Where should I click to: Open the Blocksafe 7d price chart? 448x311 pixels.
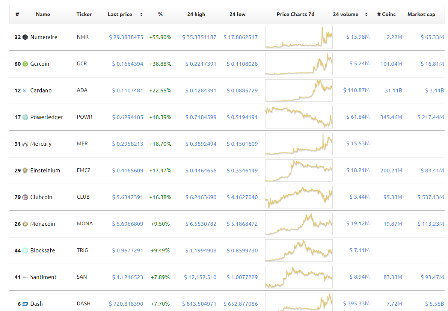[299, 251]
